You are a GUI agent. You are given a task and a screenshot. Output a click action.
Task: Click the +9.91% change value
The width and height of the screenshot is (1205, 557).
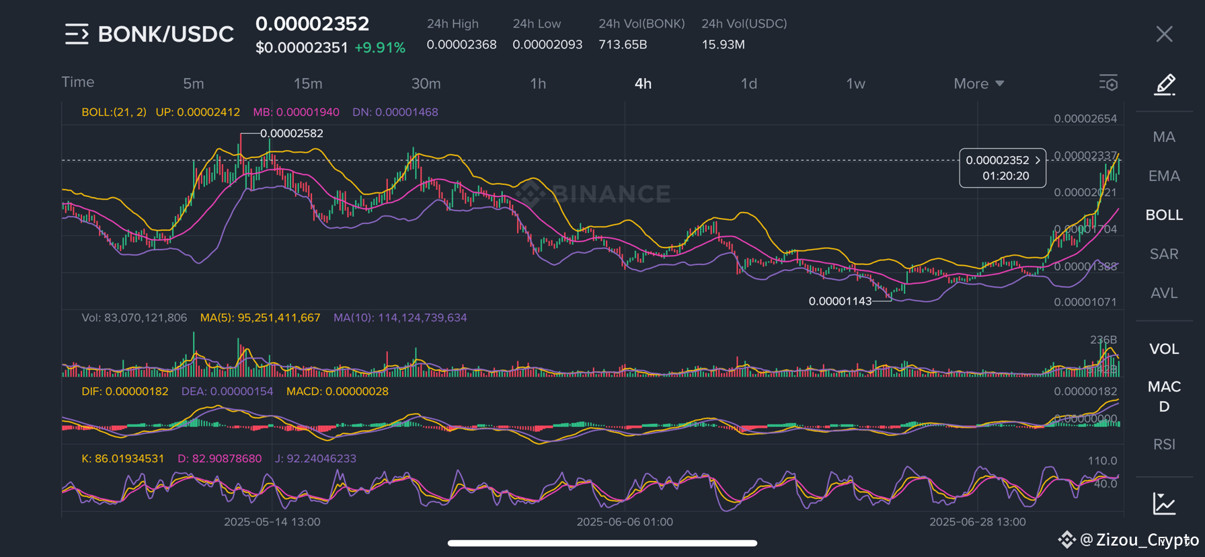pyautogui.click(x=380, y=48)
